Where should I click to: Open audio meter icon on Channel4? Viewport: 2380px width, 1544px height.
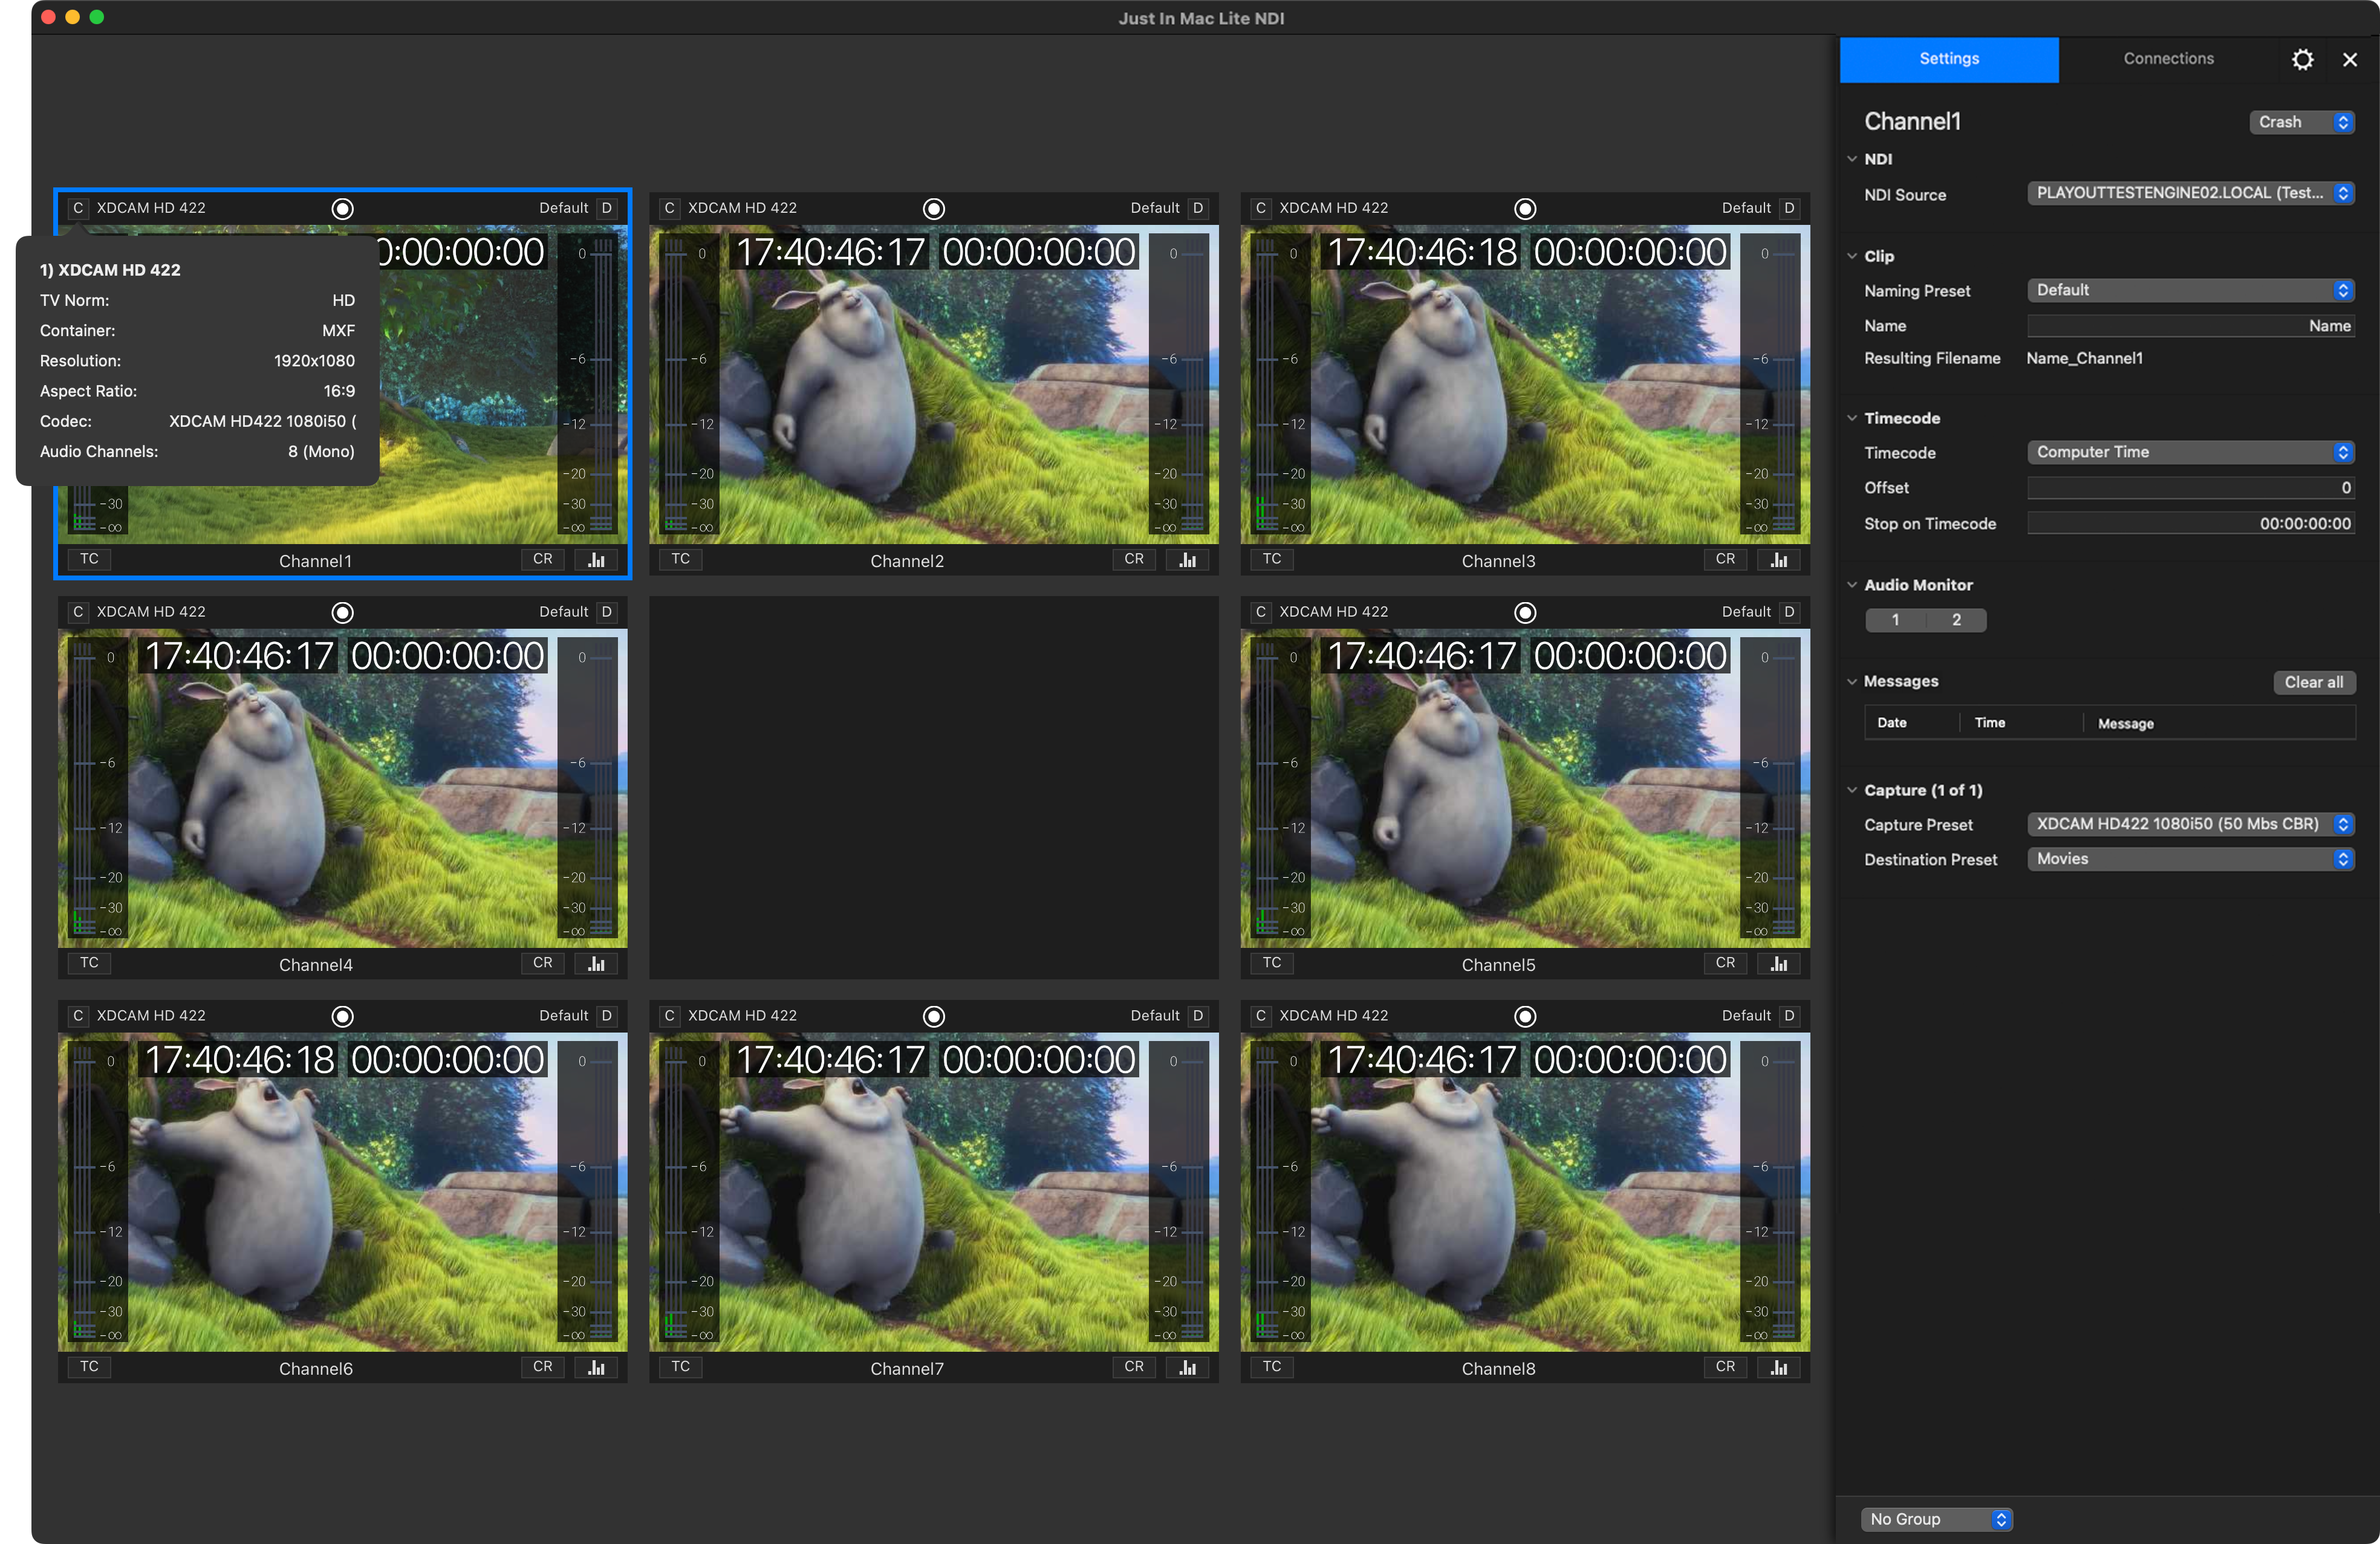(x=596, y=964)
